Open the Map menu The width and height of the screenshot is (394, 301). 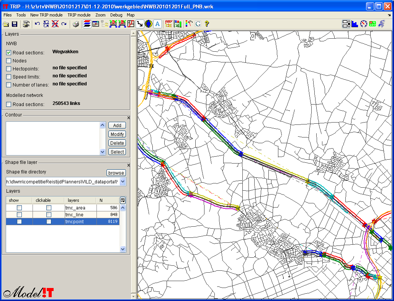[131, 15]
